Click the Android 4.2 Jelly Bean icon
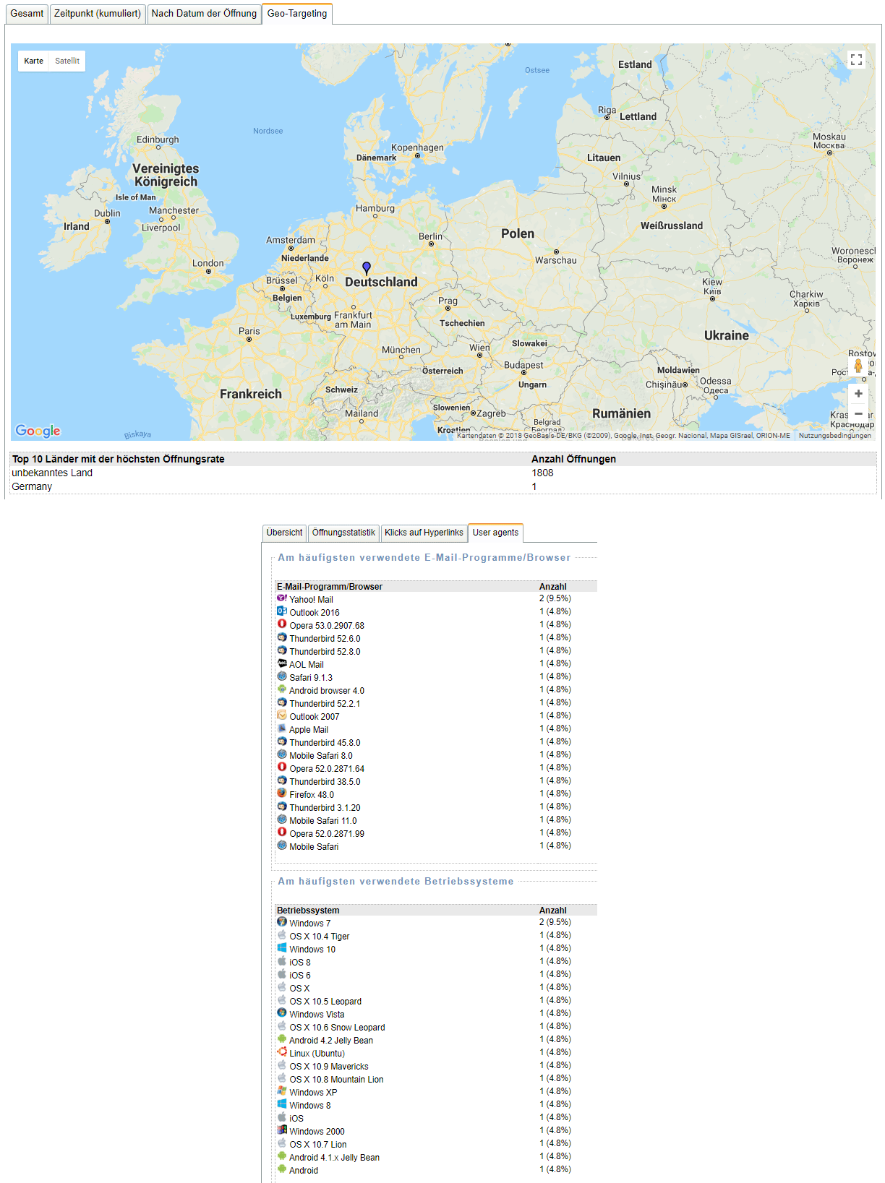This screenshot has height=1183, width=885. (282, 1039)
